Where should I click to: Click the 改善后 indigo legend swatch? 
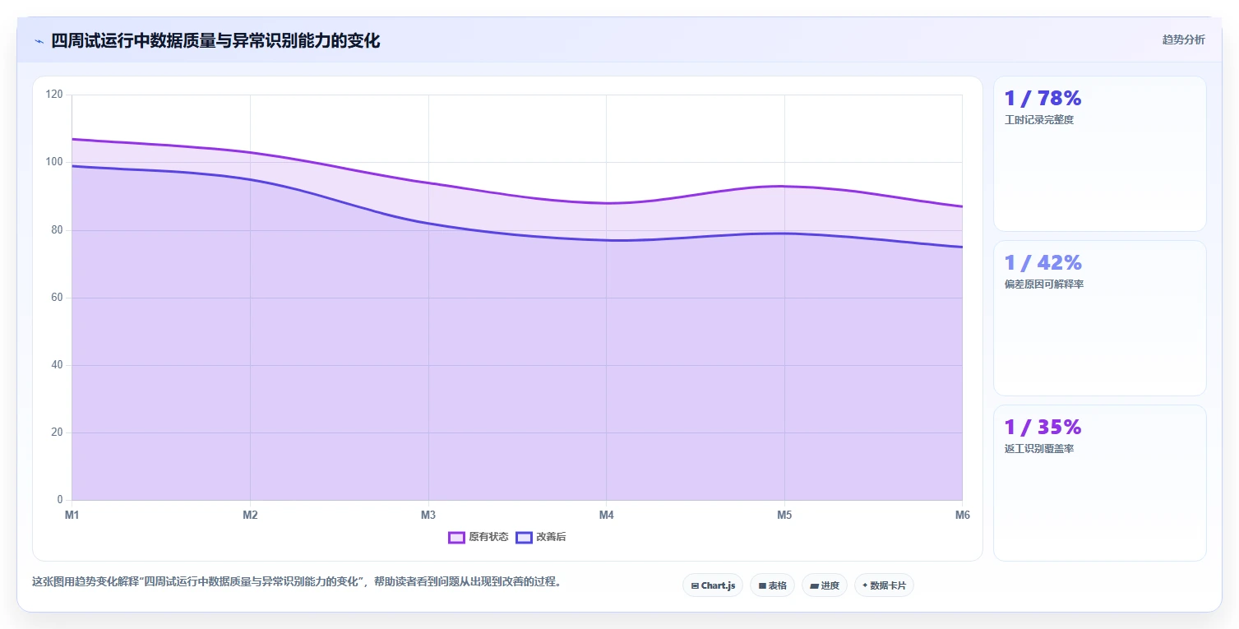(x=524, y=537)
